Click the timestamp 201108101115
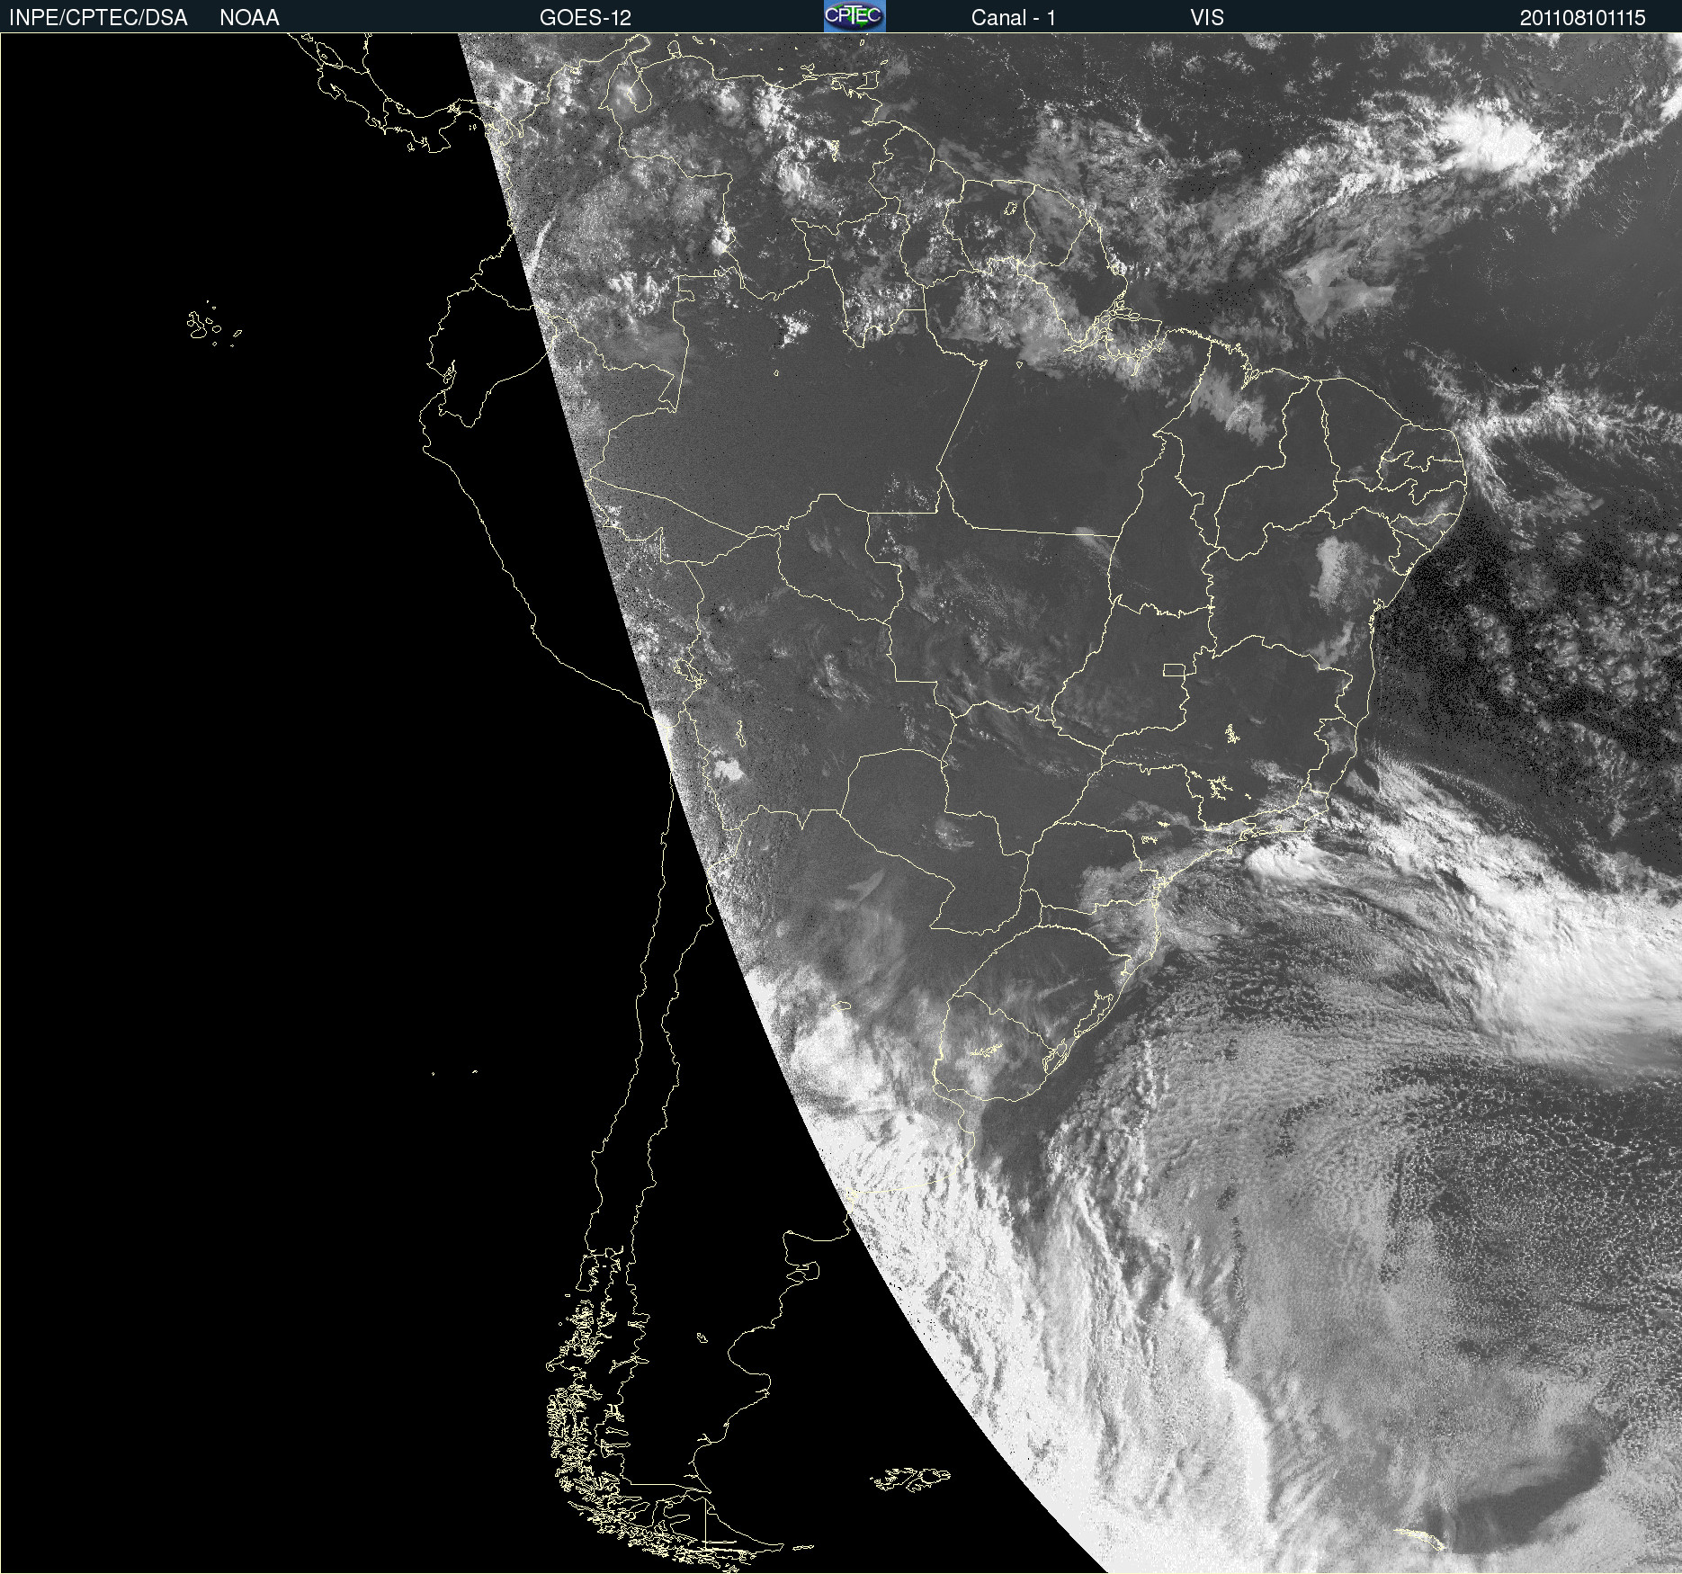The image size is (1682, 1574). point(1583,18)
